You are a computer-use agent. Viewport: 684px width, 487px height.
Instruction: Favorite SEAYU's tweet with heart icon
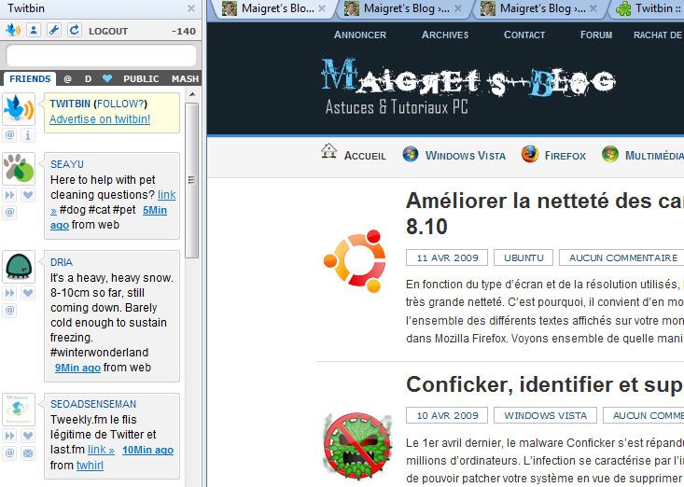(27, 195)
